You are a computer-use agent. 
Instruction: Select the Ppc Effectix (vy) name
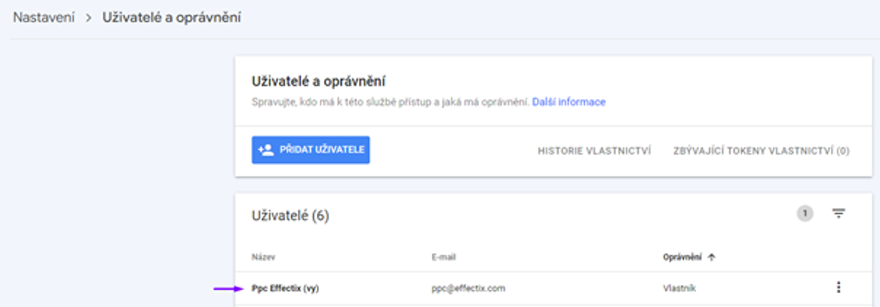(x=285, y=289)
